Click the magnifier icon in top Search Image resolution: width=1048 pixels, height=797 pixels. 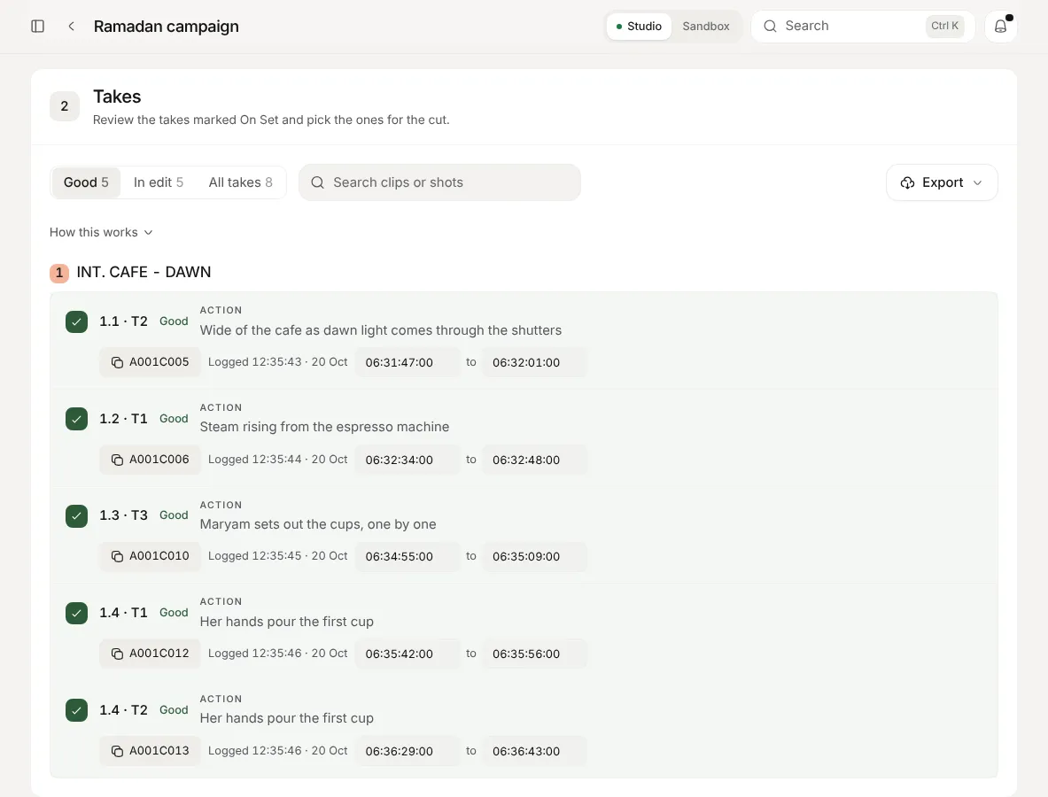(x=770, y=26)
